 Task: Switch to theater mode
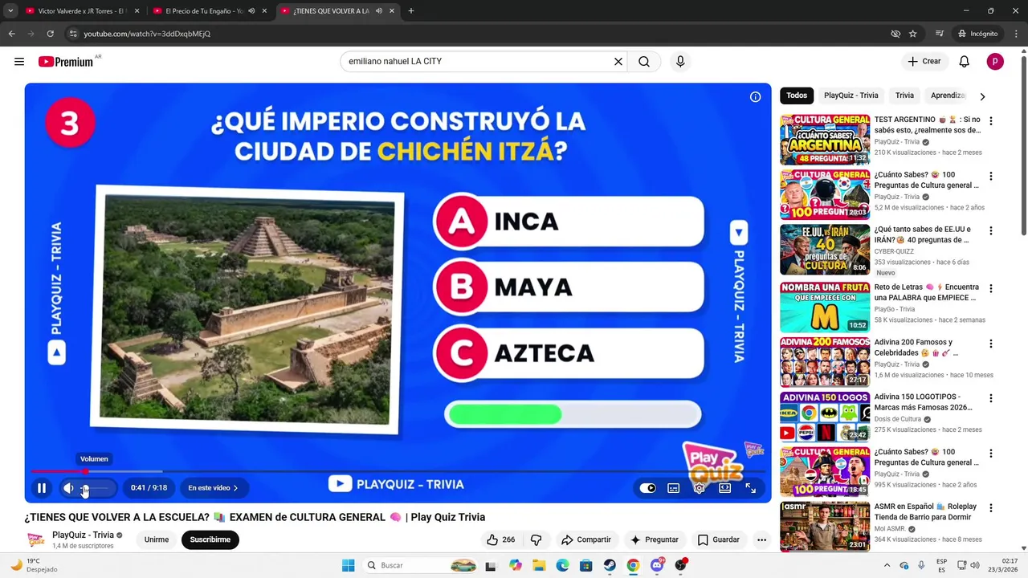(725, 488)
